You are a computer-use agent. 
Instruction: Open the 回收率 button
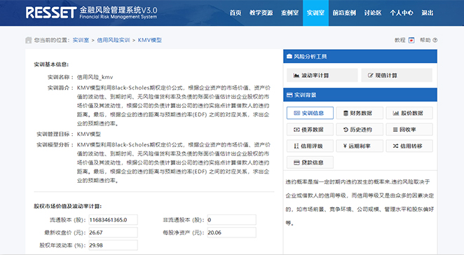(x=409, y=130)
